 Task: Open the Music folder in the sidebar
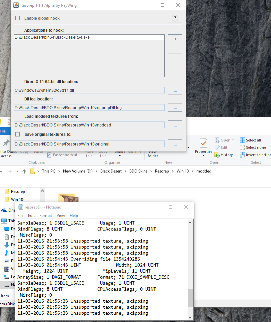pos(6,253)
